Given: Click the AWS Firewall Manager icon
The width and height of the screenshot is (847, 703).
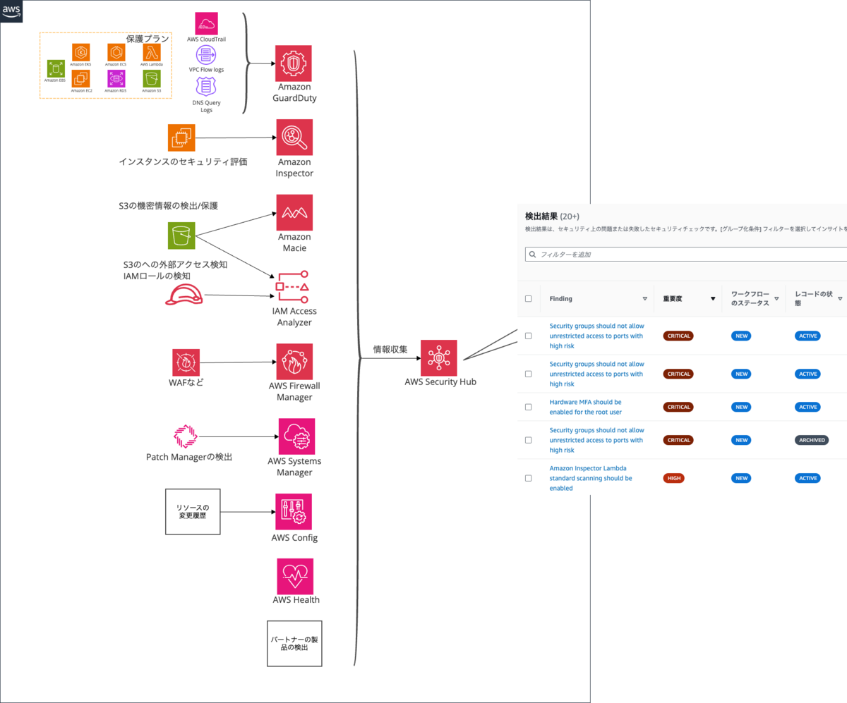Looking at the screenshot, I should pyautogui.click(x=294, y=362).
